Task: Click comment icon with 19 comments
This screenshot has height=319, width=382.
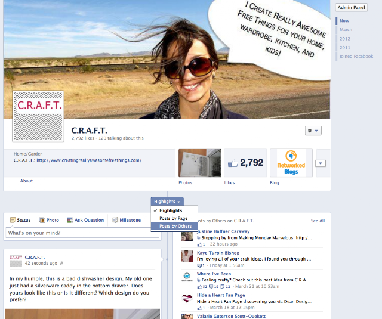Action: click(211, 287)
